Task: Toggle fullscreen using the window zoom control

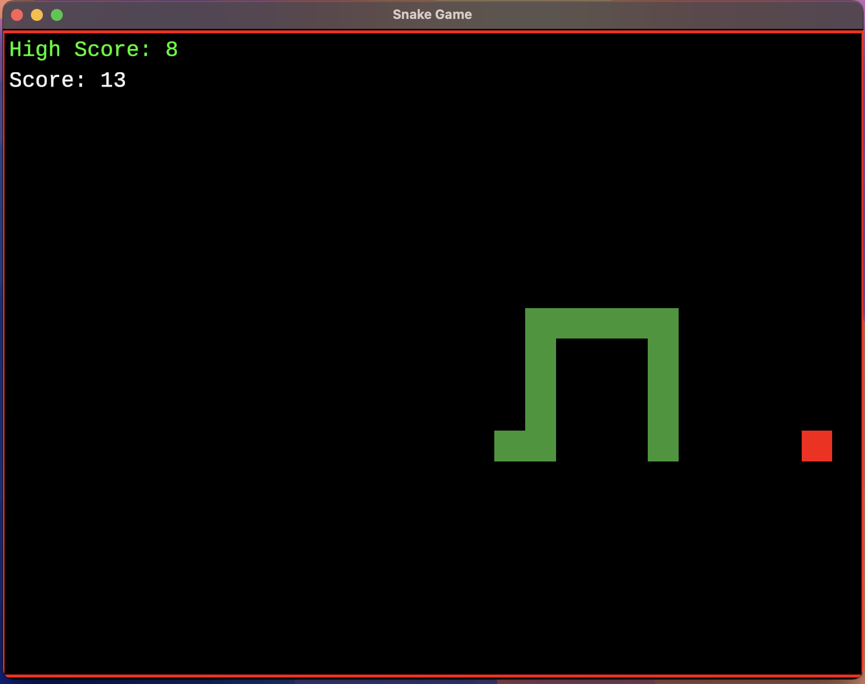Action: 57,14
